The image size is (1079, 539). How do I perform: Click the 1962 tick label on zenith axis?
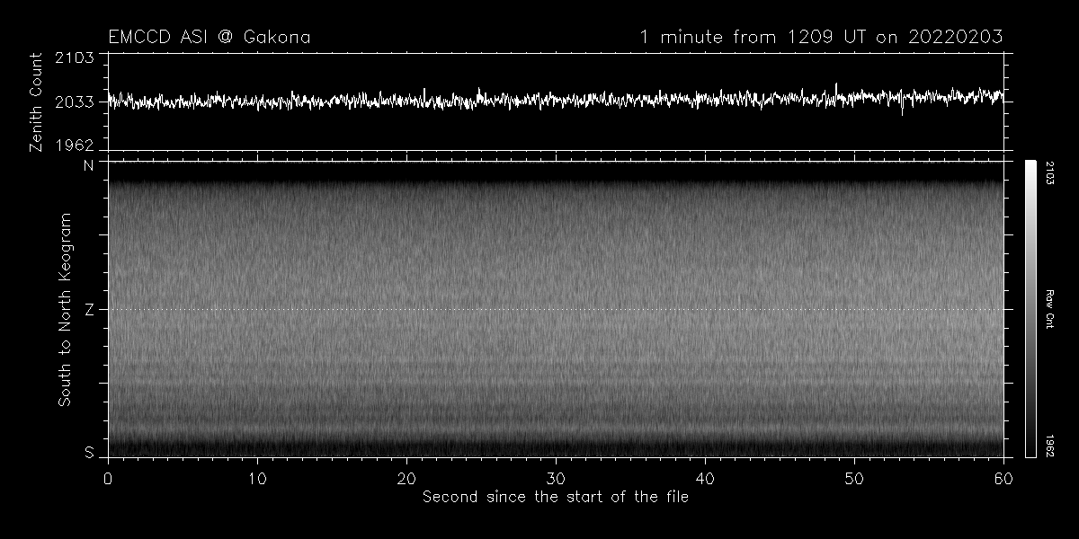(x=76, y=145)
